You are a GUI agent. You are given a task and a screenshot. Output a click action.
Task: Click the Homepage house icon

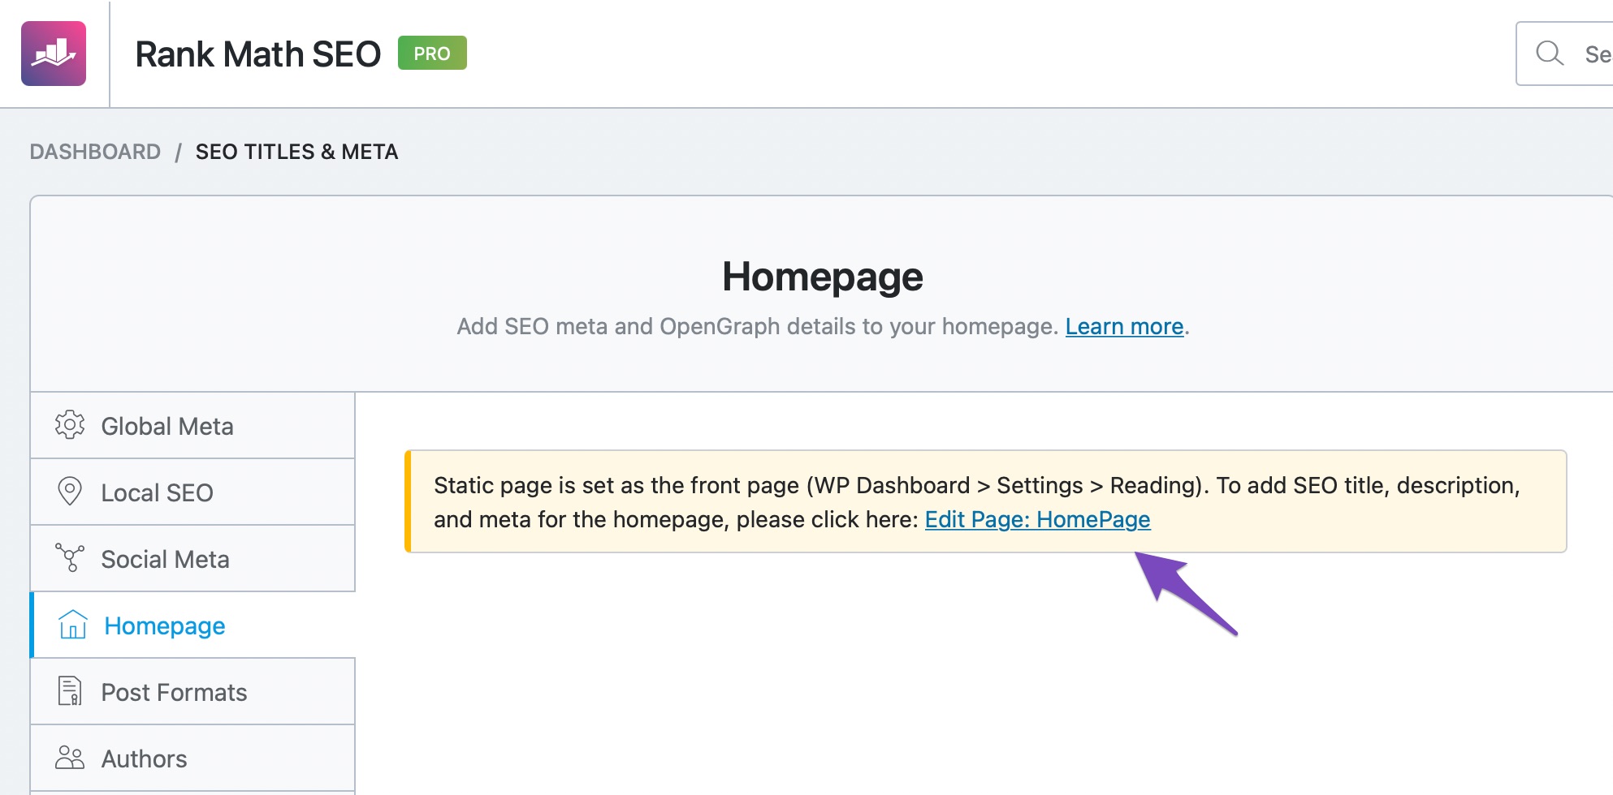(x=72, y=625)
